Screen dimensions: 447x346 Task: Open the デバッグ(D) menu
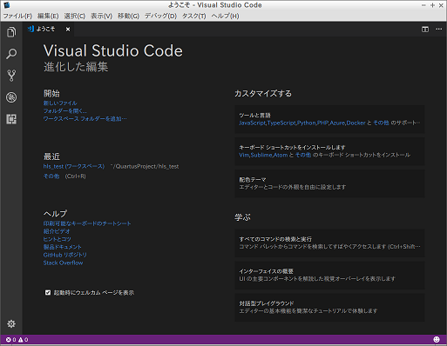tap(160, 16)
